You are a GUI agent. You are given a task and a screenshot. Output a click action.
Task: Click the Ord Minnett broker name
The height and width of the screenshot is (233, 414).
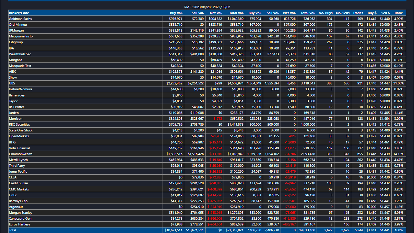point(18,25)
